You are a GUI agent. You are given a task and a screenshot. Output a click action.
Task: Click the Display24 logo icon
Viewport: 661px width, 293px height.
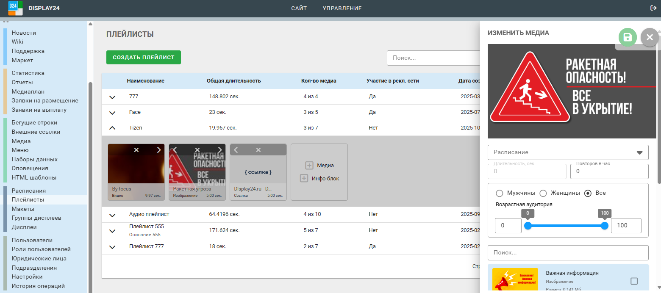tap(15, 8)
